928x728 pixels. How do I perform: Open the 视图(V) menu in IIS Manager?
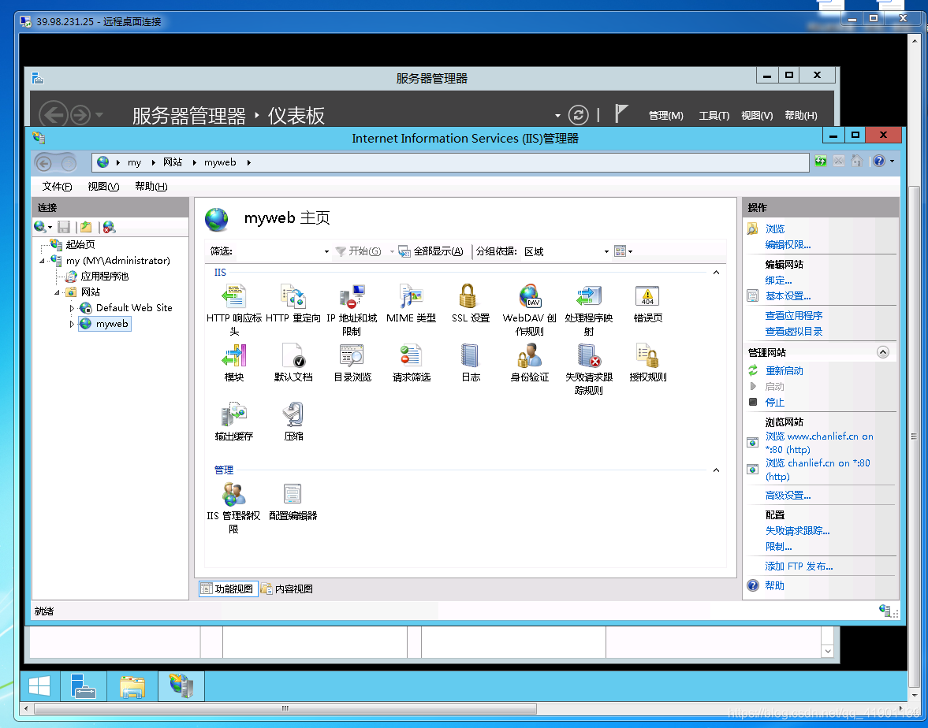click(x=103, y=186)
